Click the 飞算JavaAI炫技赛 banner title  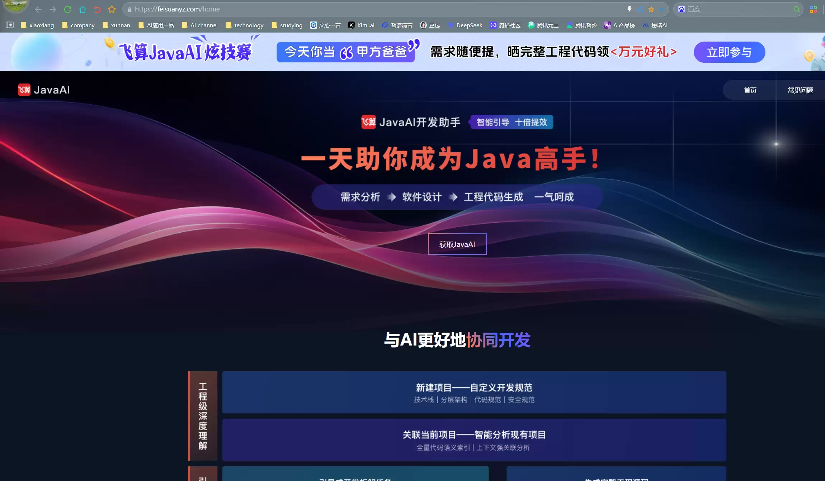click(185, 52)
